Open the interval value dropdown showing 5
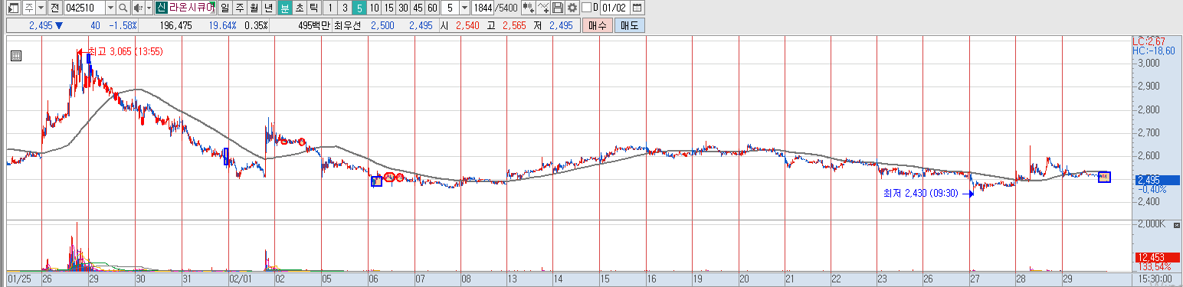This screenshot has height=287, width=1183. (x=464, y=8)
